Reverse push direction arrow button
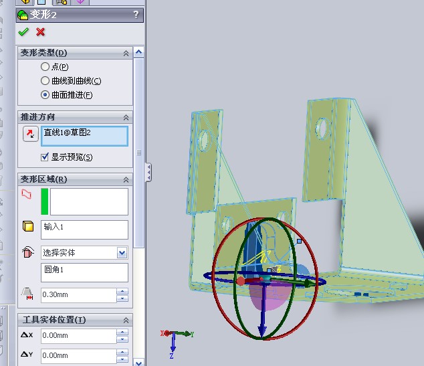 pos(30,134)
